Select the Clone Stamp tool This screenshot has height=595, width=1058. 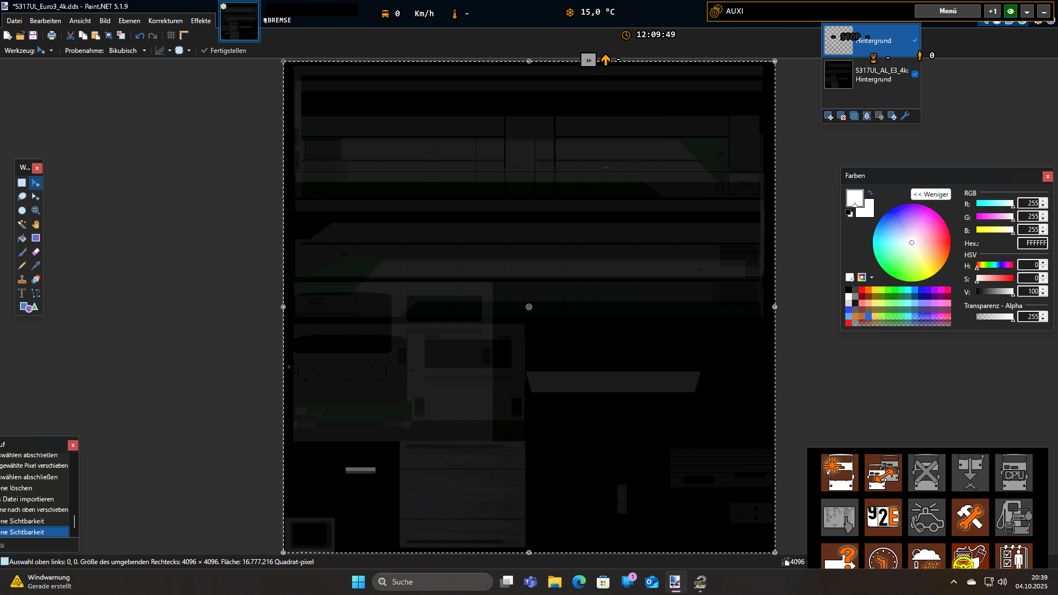click(x=22, y=279)
